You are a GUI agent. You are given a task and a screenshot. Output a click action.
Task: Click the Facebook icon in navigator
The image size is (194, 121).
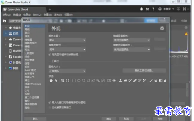(10, 57)
